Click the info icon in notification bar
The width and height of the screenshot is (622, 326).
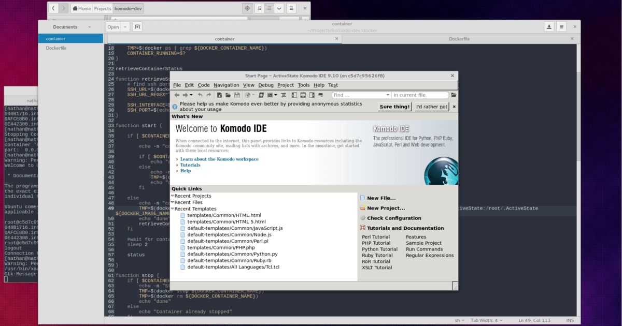[175, 107]
